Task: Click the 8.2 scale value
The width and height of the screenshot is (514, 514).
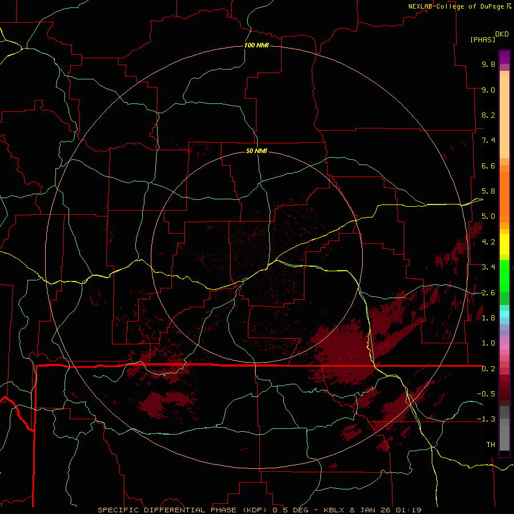Action: coord(488,115)
